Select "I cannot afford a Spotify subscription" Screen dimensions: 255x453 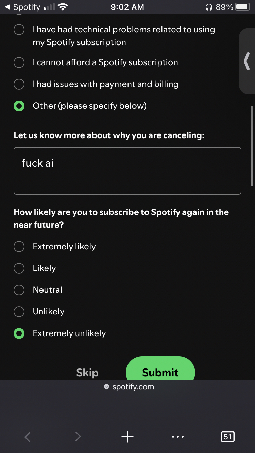coord(19,62)
